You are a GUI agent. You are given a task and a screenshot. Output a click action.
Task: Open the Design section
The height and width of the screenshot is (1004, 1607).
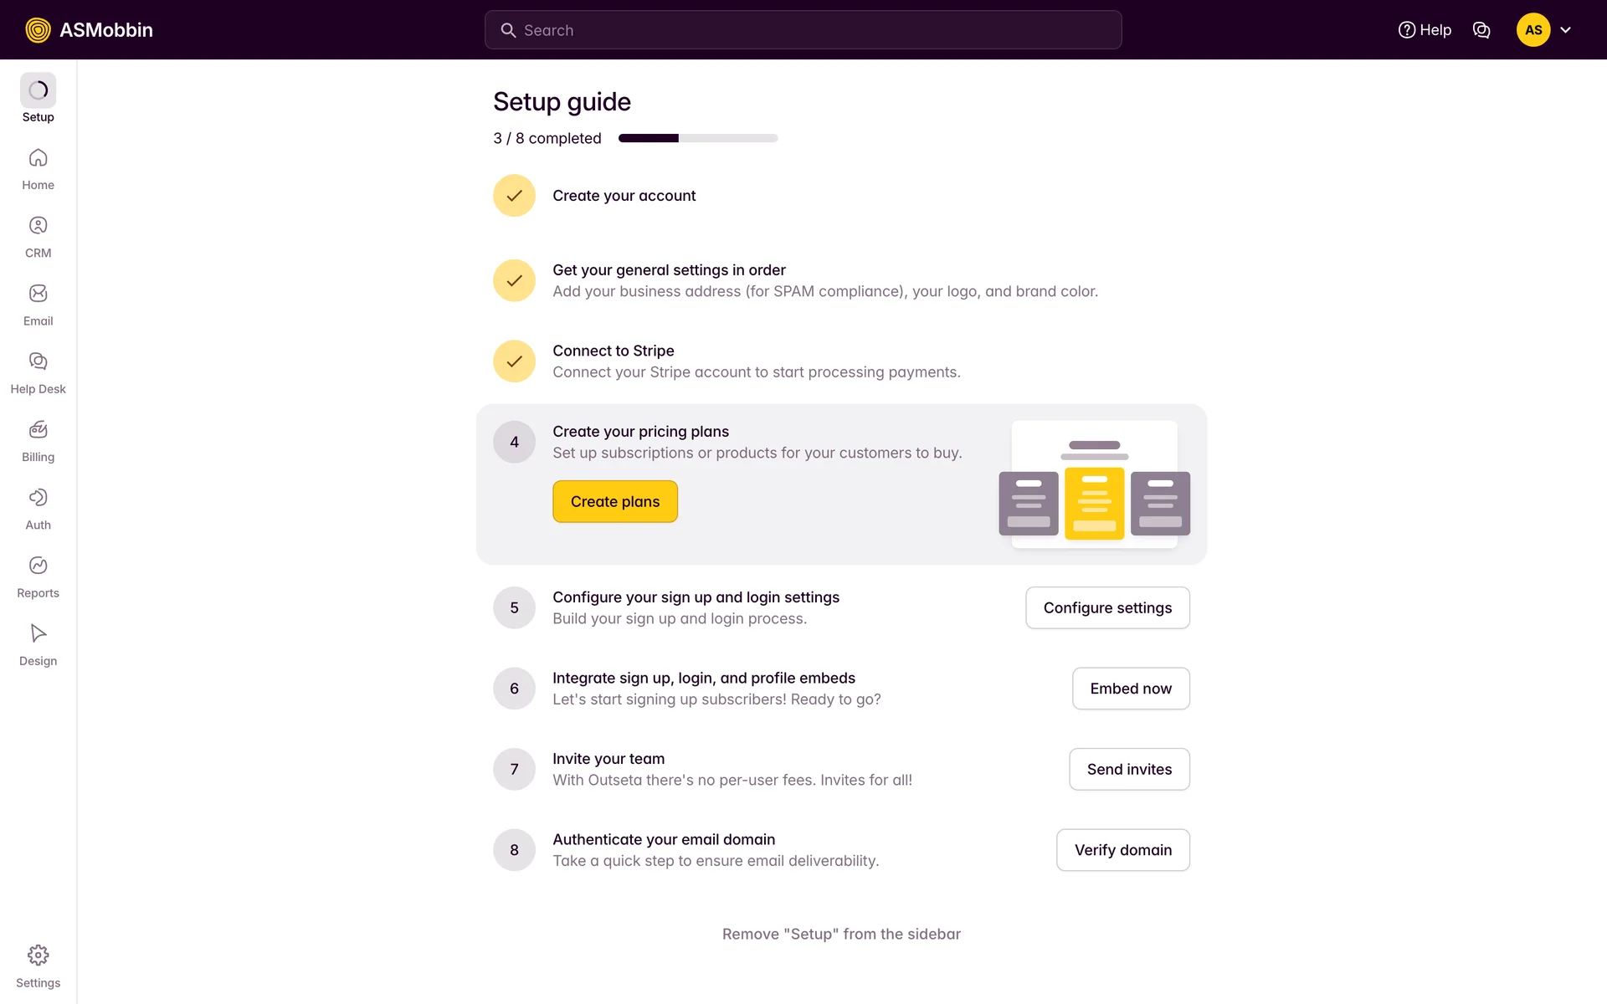(x=38, y=645)
